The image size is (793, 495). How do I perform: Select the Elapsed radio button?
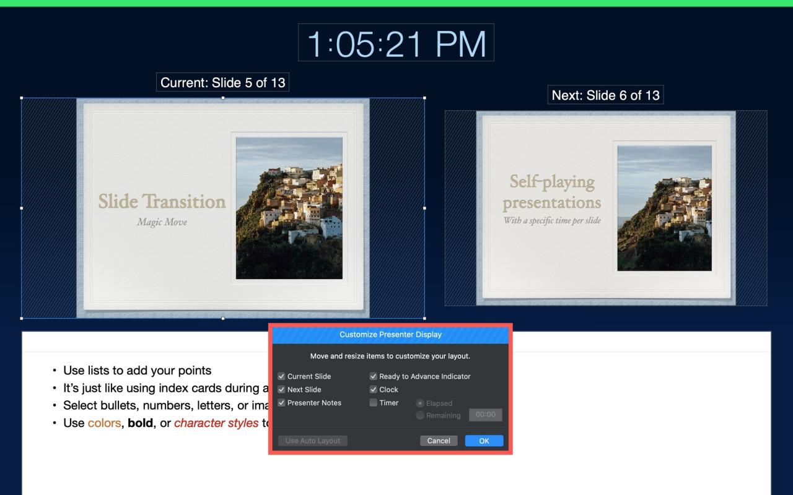point(420,403)
